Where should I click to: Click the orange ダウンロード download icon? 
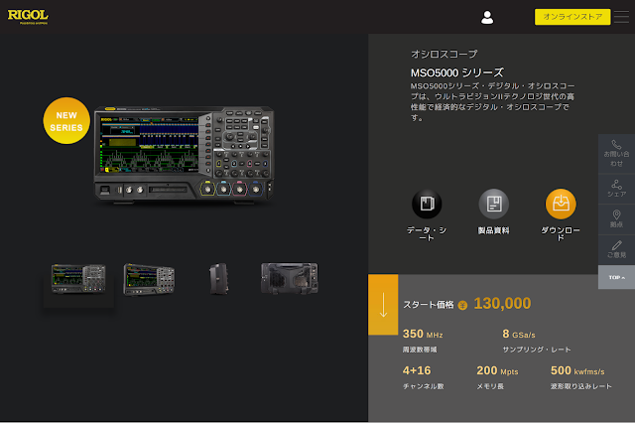pyautogui.click(x=561, y=204)
